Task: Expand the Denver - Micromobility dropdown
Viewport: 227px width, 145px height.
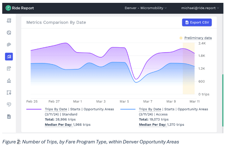Action: (146, 8)
